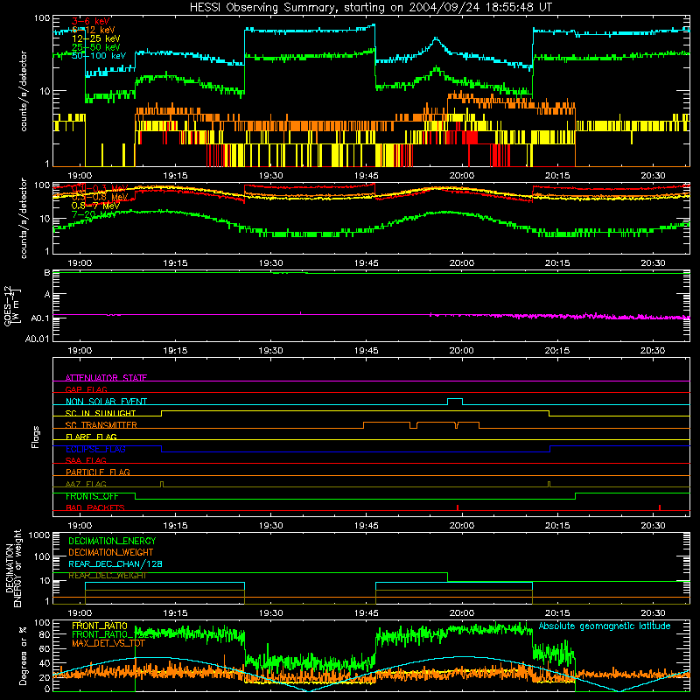Click the DECIMATION_ENERGY legend label

(112, 541)
